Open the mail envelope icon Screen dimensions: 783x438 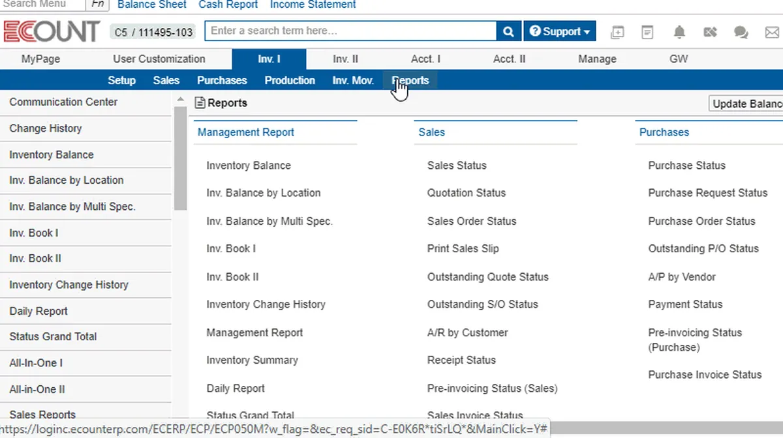pyautogui.click(x=772, y=32)
